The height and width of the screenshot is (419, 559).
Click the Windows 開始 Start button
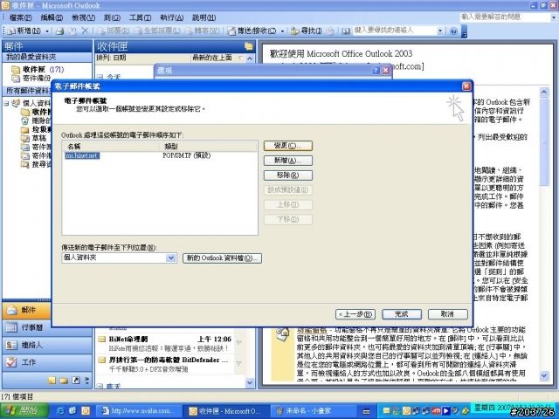24,411
